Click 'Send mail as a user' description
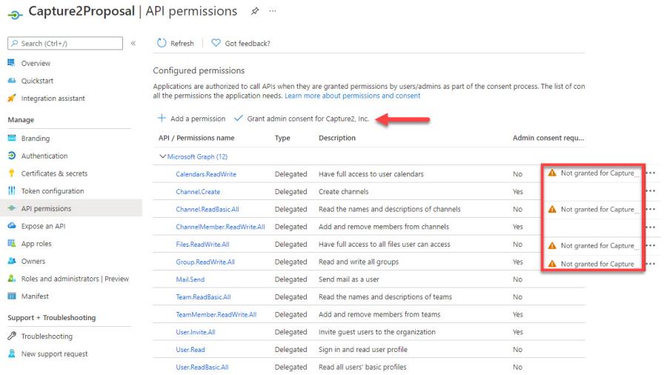The height and width of the screenshot is (375, 667). point(349,279)
